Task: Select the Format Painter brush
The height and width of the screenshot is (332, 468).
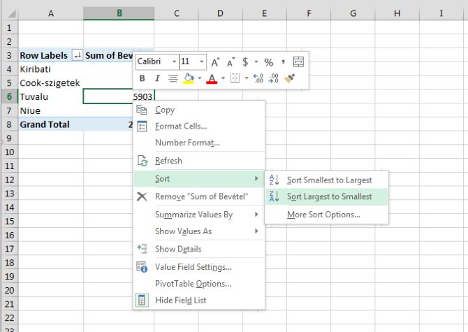Action: [289, 78]
